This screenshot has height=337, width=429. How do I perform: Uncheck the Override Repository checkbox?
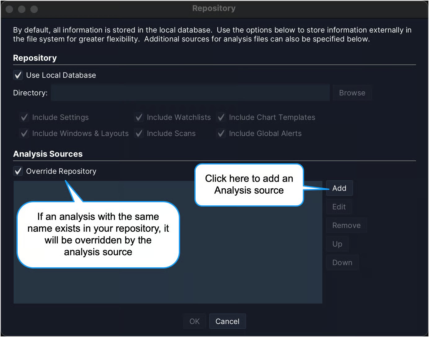(x=18, y=171)
